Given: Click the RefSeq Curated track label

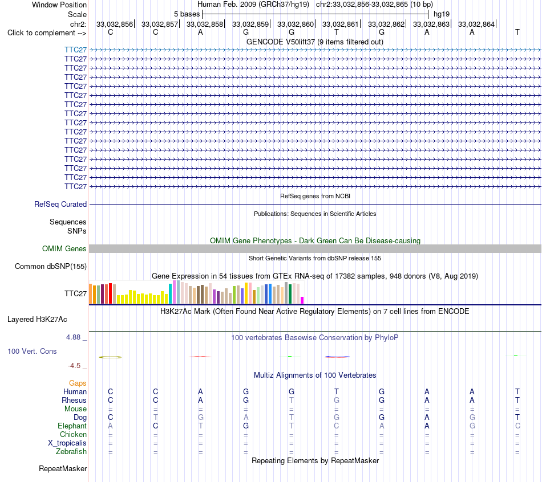Looking at the screenshot, I should tap(60, 205).
